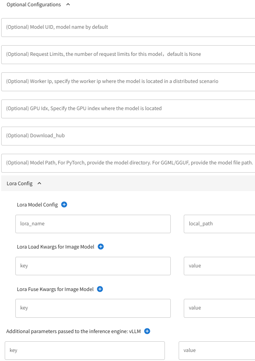The image size is (255, 361).
Task: Focus the vLLM additional parameters value field
Action: [x=217, y=351]
